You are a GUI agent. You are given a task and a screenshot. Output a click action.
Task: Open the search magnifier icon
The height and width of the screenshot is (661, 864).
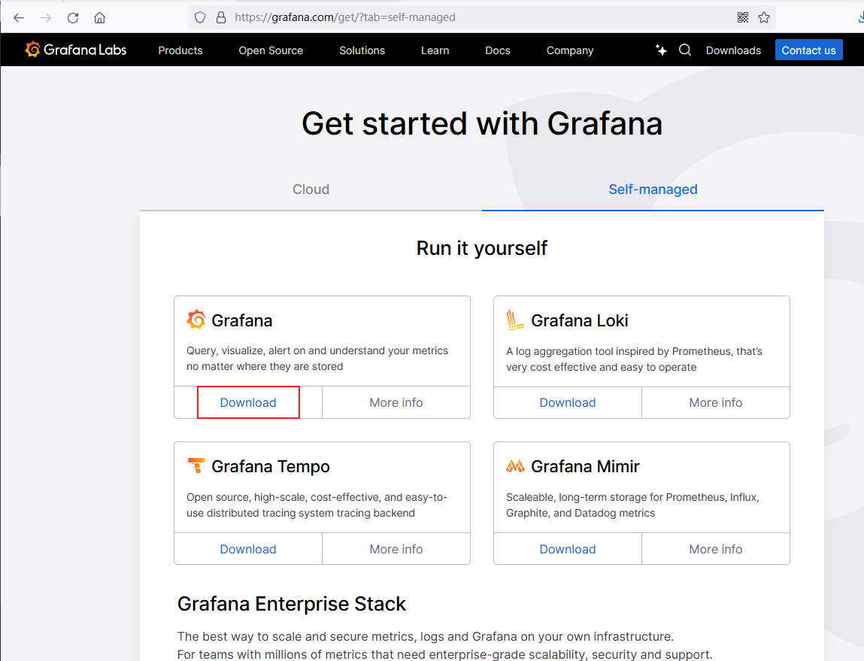click(684, 50)
